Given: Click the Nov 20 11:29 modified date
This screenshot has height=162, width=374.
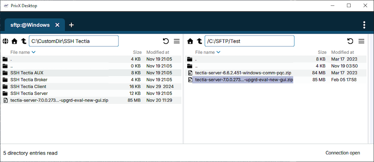Looking at the screenshot, I should point(160,100).
